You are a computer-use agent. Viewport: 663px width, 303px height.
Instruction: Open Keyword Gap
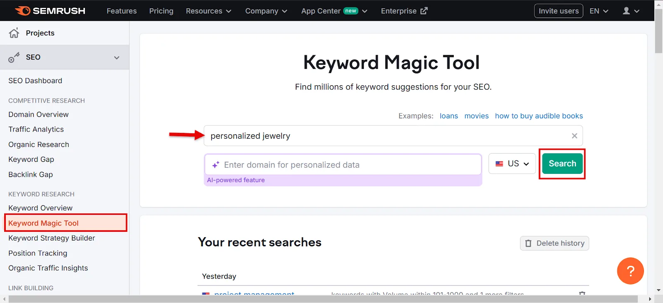pos(31,159)
